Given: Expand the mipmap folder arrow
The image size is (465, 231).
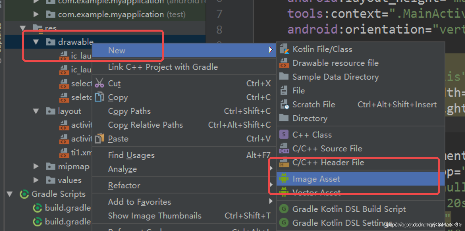Looking at the screenshot, I should 36,167.
